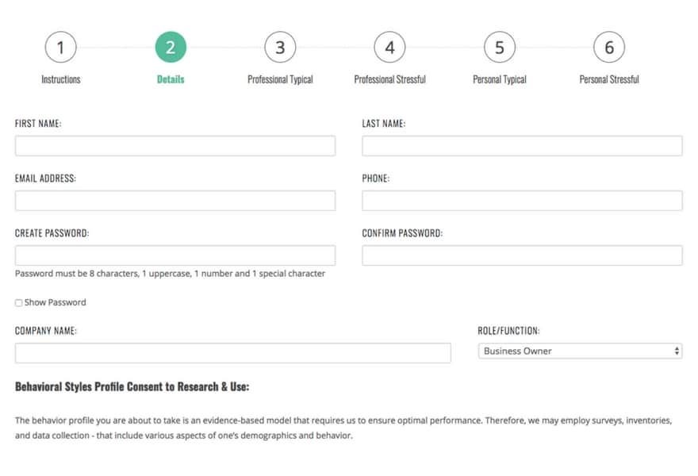Viewport: 698px width, 476px height.
Task: Click into the Last Name field
Action: pos(522,146)
